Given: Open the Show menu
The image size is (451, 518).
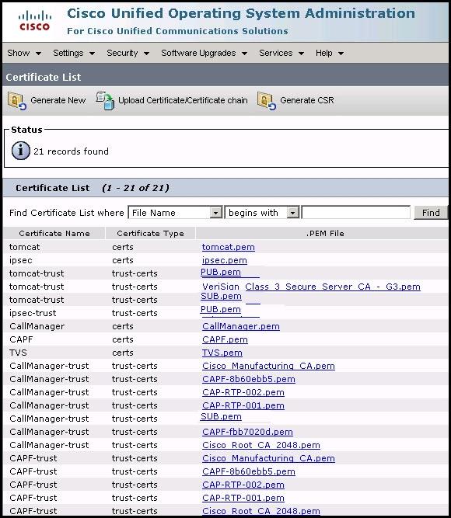Looking at the screenshot, I should pyautogui.click(x=24, y=53).
